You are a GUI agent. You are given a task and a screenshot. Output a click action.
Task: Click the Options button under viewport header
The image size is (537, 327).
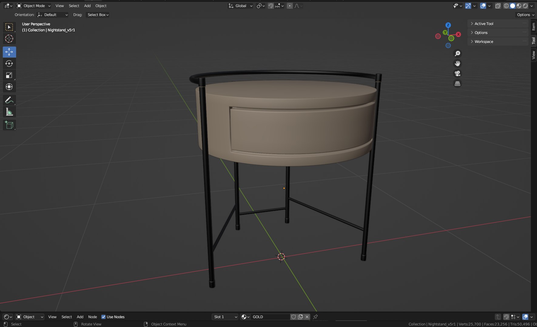click(525, 15)
